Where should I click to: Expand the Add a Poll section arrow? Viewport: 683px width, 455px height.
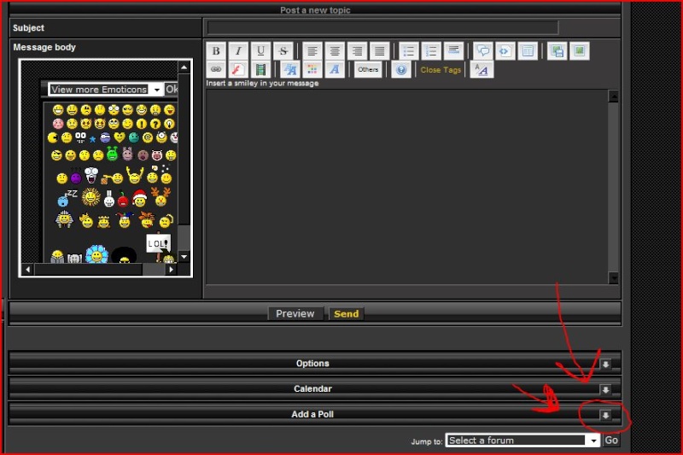click(x=605, y=416)
